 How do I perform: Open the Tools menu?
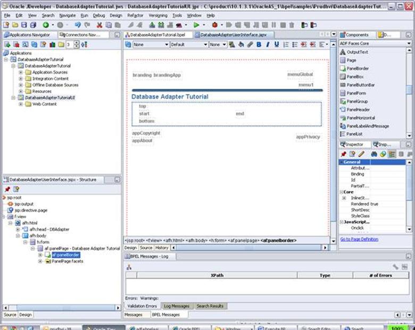177,15
